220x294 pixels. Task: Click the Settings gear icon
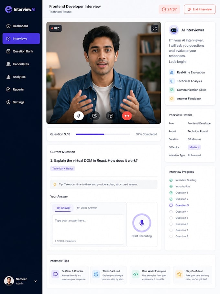[x=8, y=102]
